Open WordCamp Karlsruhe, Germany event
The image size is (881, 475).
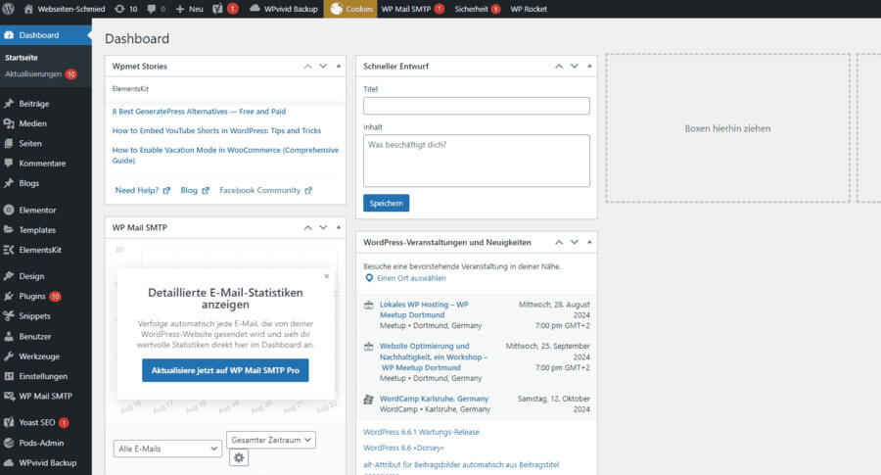(434, 399)
